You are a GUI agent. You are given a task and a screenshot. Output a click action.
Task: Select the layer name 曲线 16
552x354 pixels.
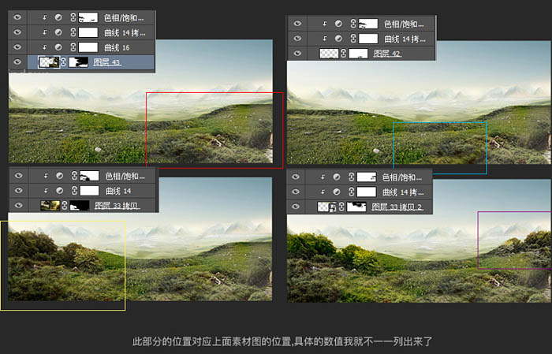click(117, 47)
